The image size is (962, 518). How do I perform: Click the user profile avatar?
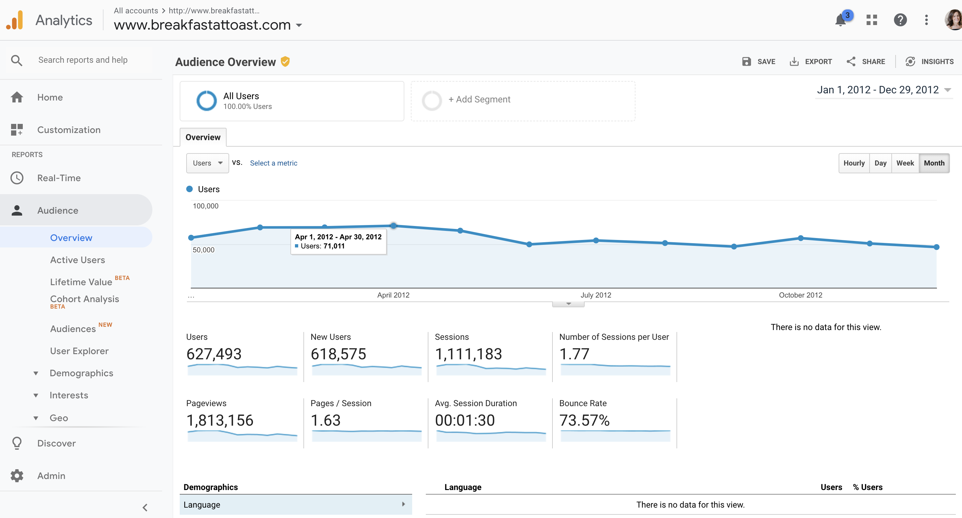pyautogui.click(x=954, y=20)
